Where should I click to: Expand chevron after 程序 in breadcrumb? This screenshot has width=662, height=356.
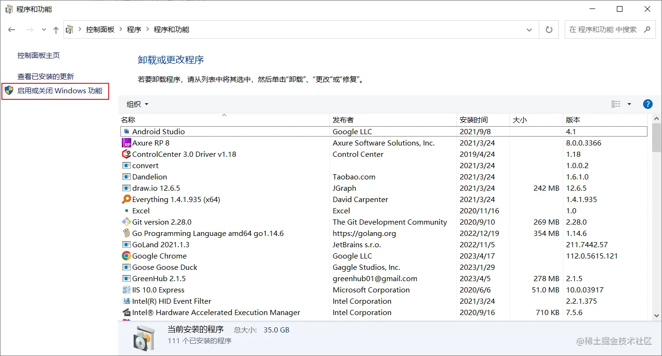click(147, 30)
